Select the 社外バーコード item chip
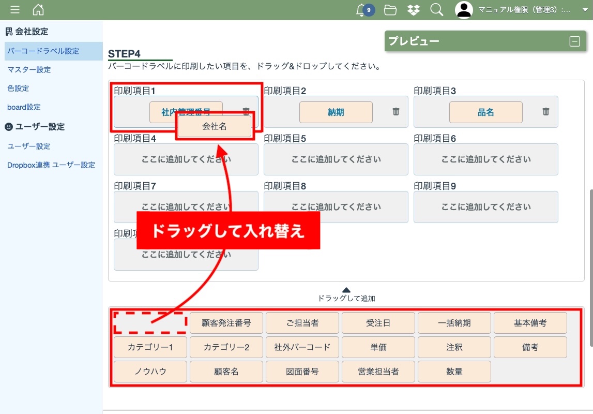The width and height of the screenshot is (593, 414). coord(302,347)
